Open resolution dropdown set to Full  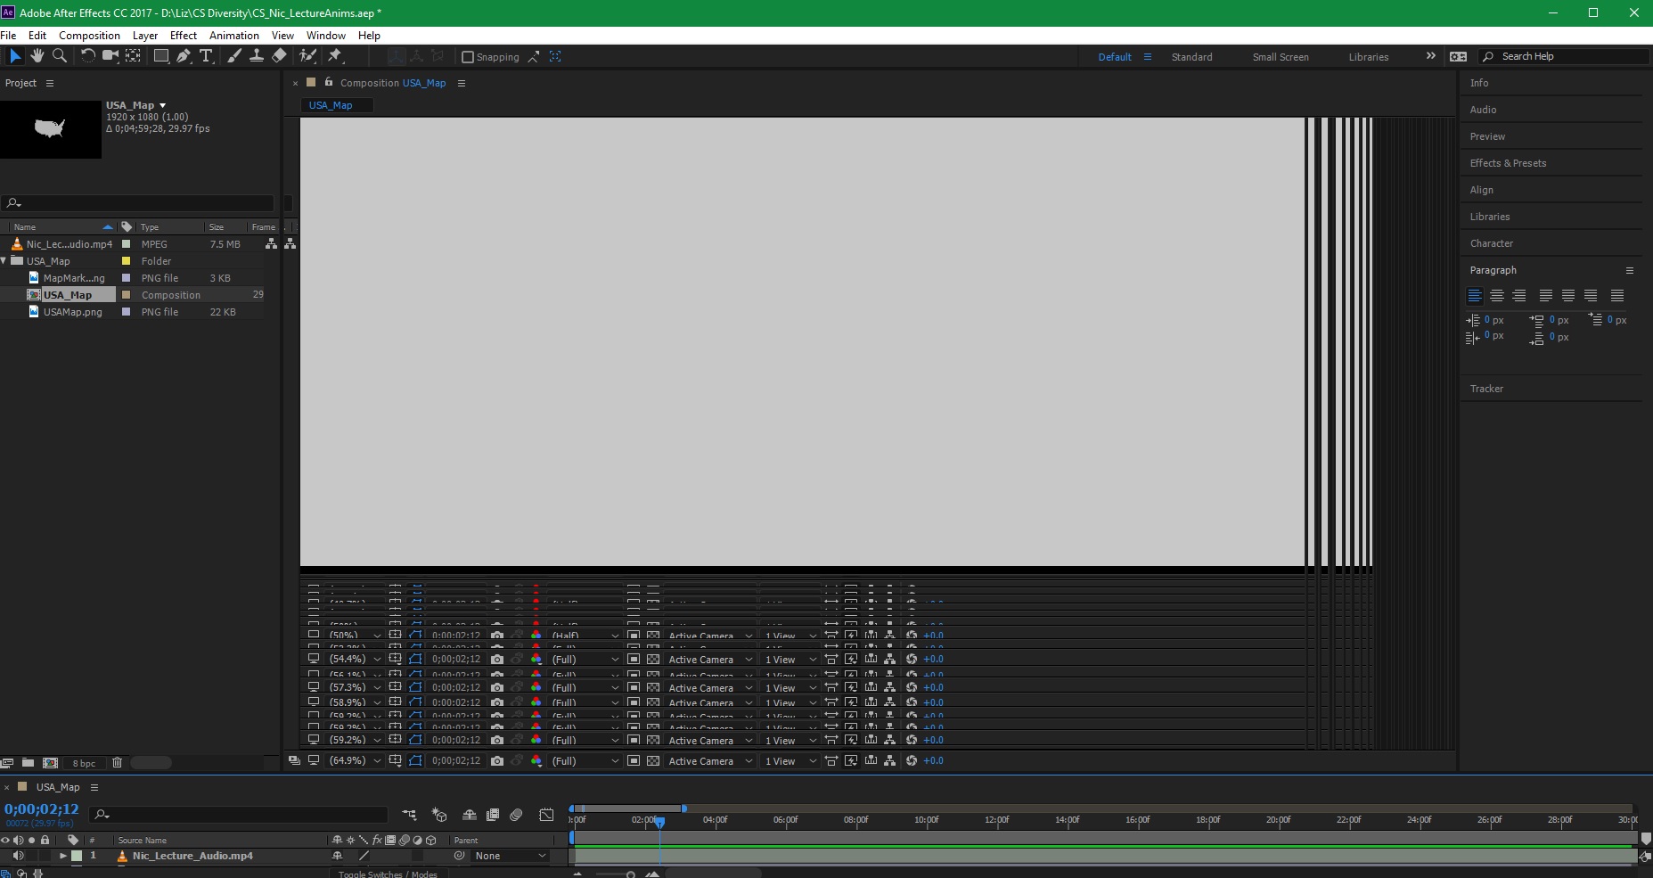tap(585, 760)
